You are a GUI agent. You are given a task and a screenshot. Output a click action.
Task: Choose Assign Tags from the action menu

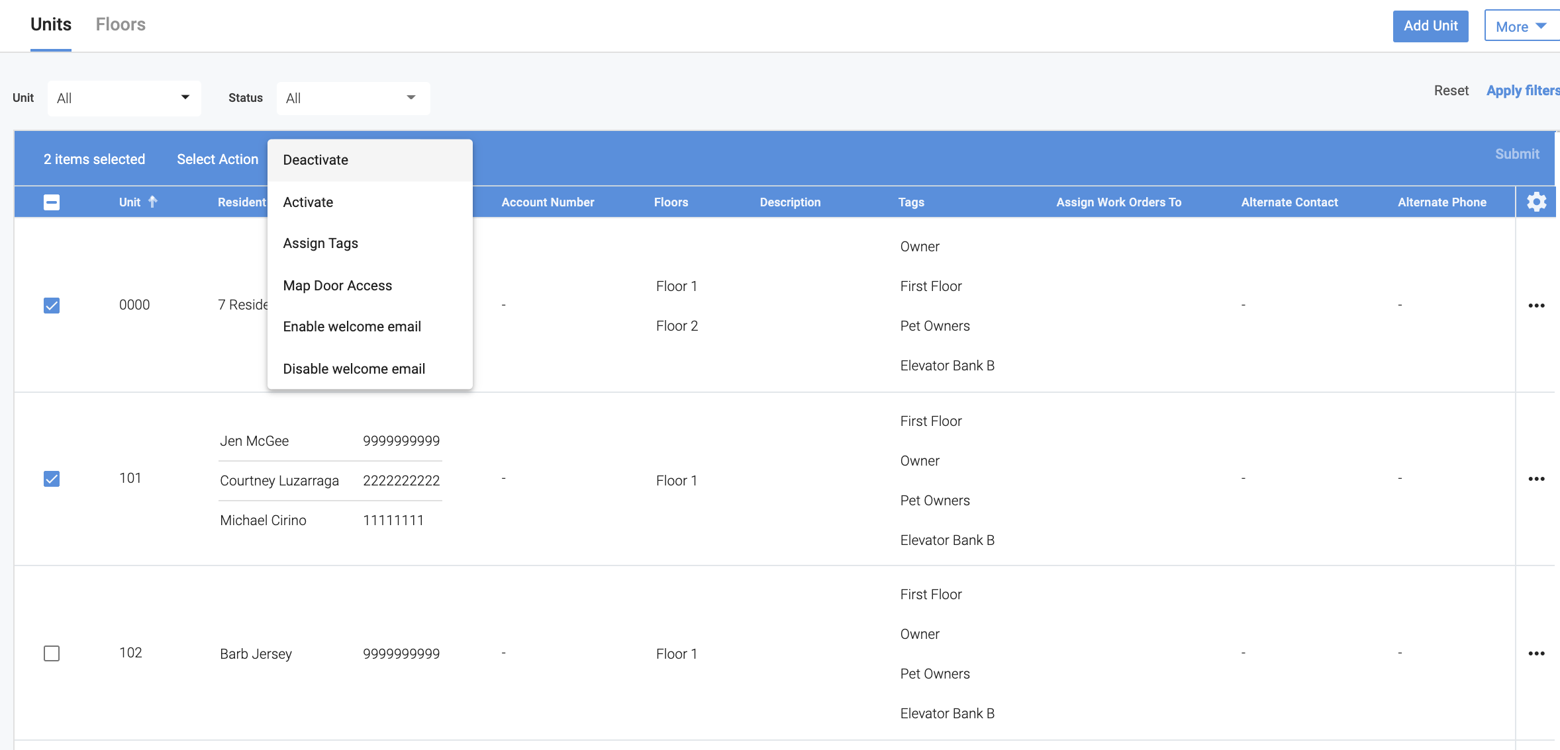[x=320, y=243]
